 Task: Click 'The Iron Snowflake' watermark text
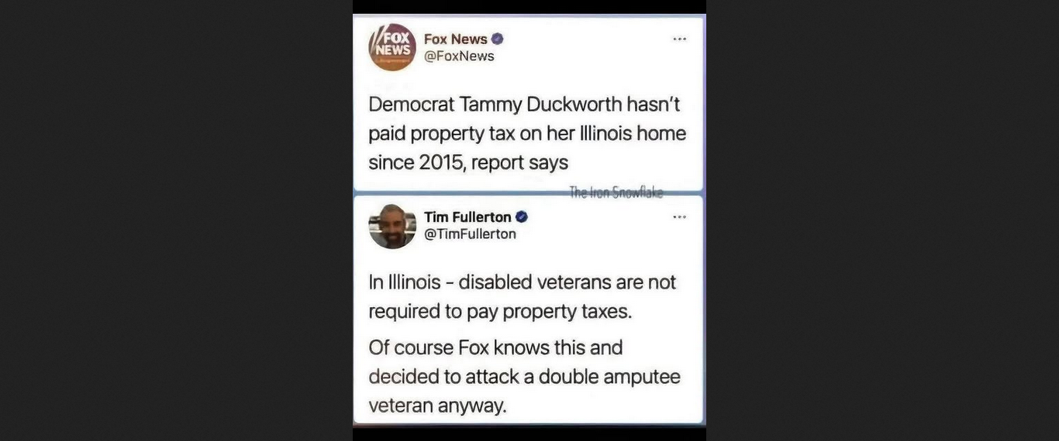(x=616, y=193)
